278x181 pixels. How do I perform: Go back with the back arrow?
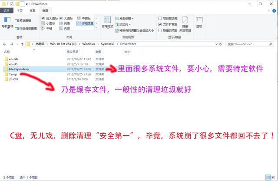[x=5, y=44]
